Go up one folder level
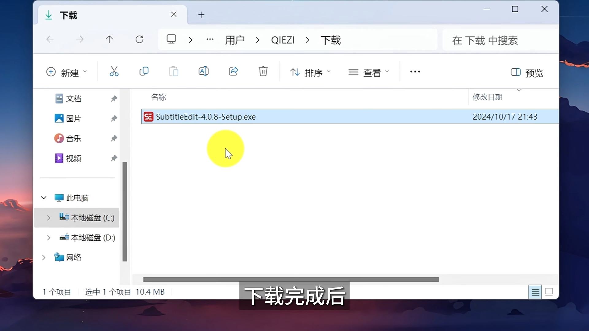The width and height of the screenshot is (589, 331). click(x=110, y=40)
